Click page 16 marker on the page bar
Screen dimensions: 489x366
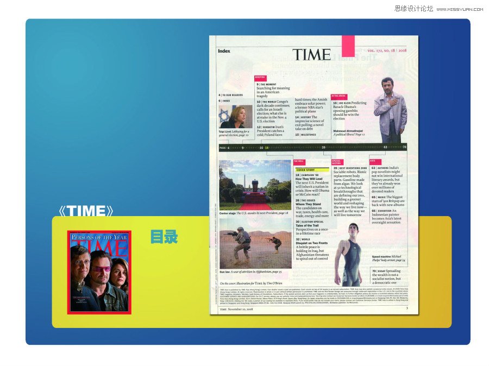[261, 148]
